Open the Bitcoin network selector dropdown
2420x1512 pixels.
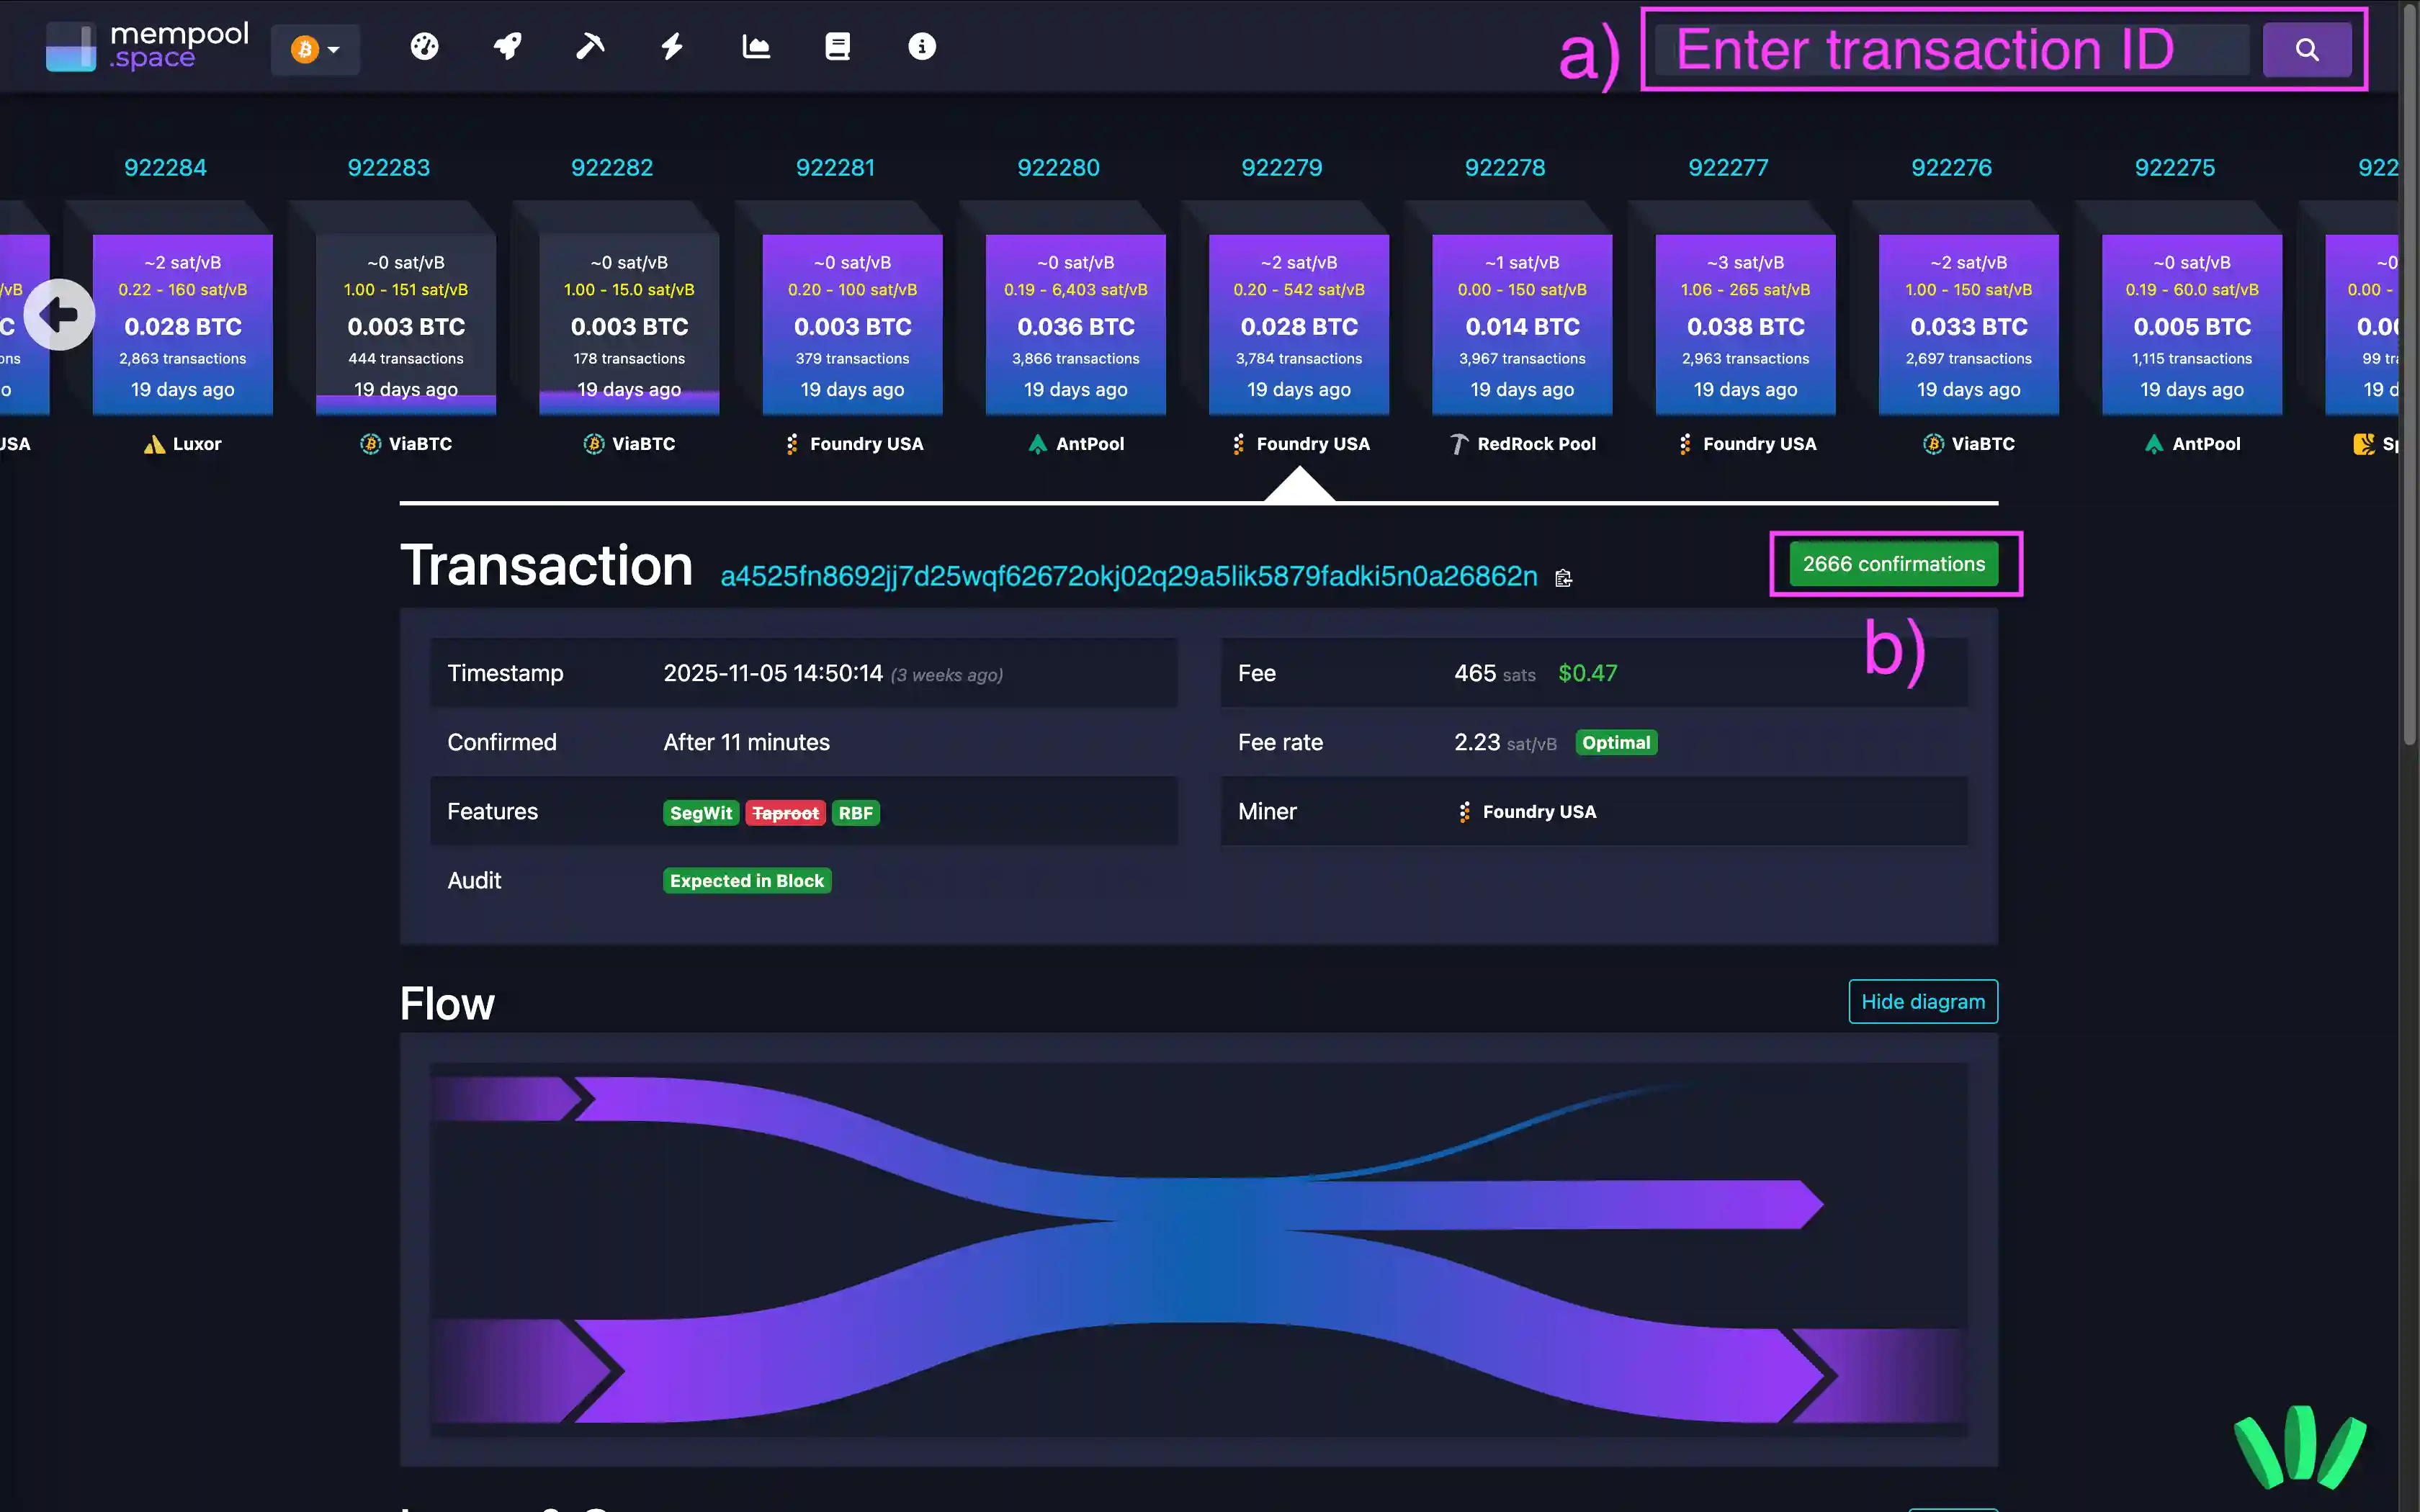[315, 47]
